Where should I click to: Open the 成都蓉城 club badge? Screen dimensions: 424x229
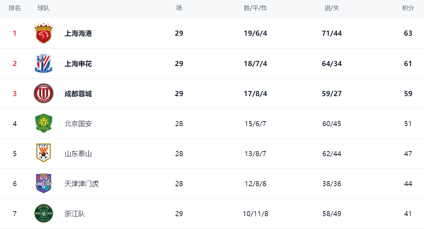tap(44, 94)
